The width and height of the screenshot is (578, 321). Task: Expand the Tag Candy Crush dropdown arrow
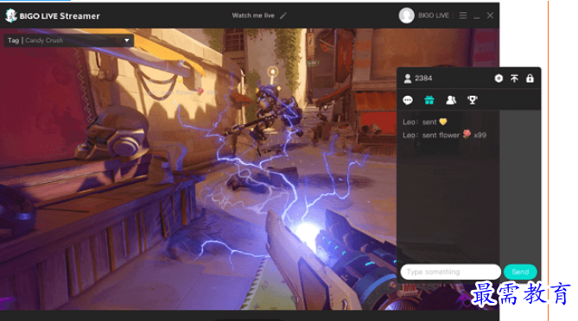127,40
